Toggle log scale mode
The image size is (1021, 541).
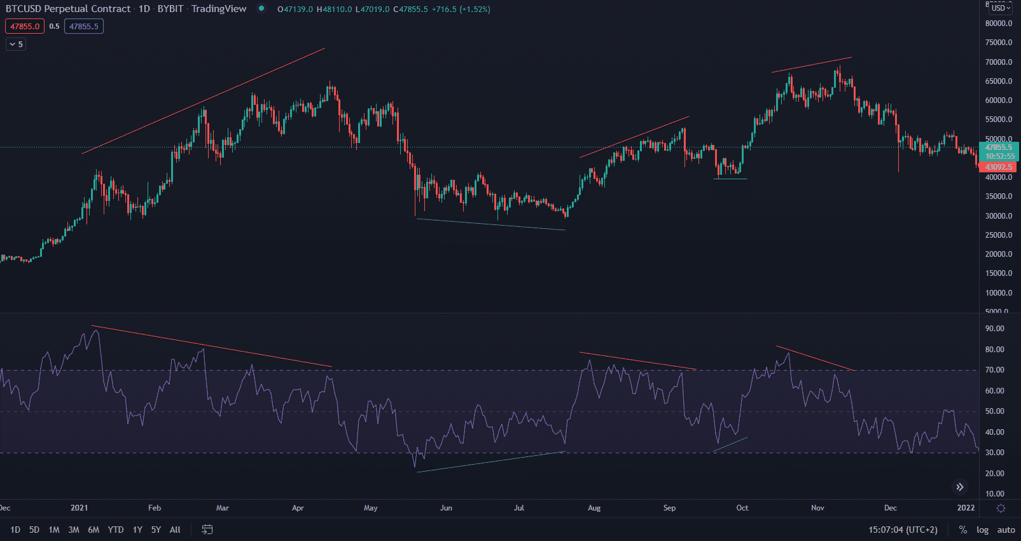[982, 530]
